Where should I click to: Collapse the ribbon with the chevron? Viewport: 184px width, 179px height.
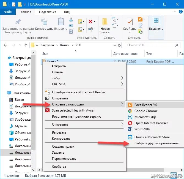tap(175, 12)
